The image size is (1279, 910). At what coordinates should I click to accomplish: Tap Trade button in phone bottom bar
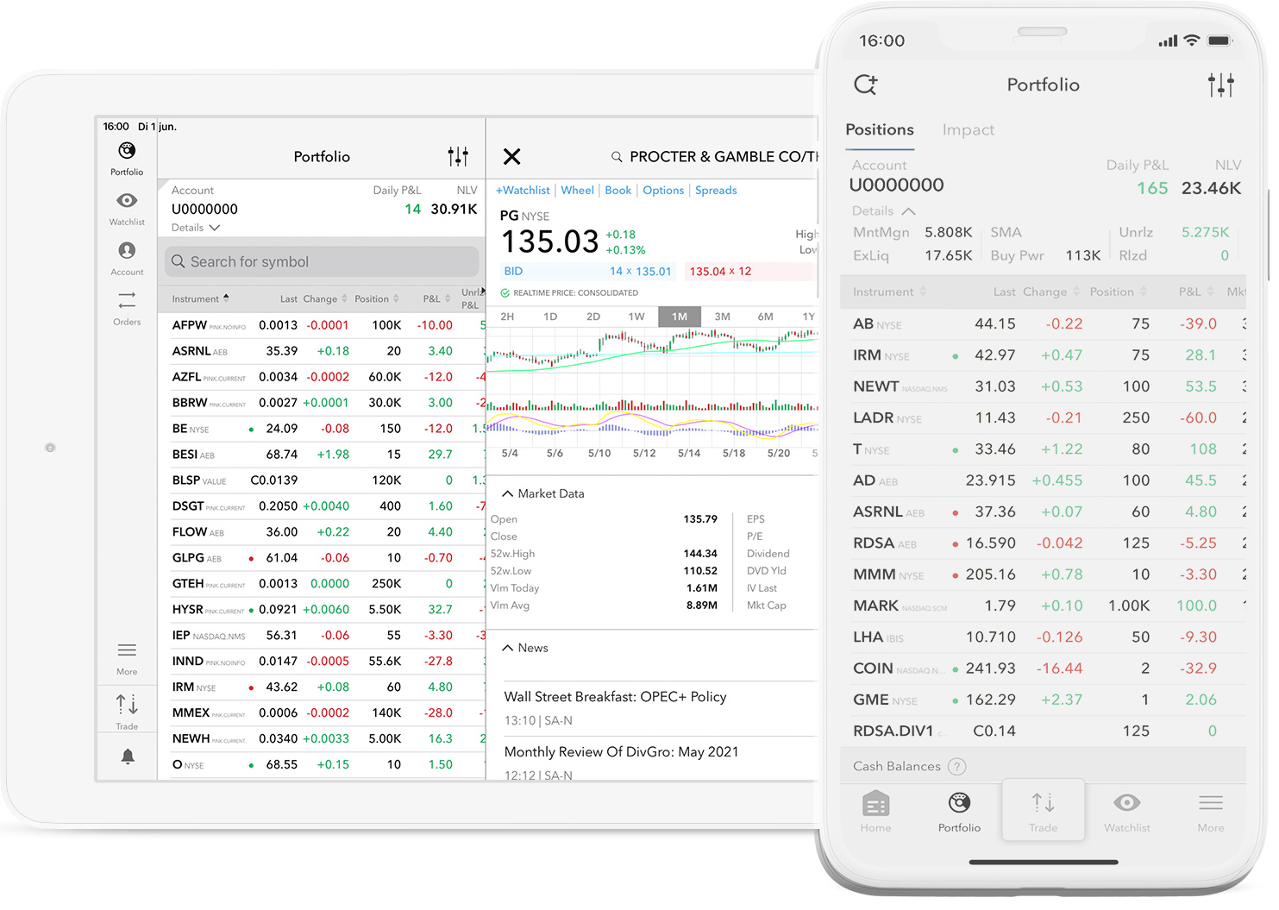[1043, 810]
